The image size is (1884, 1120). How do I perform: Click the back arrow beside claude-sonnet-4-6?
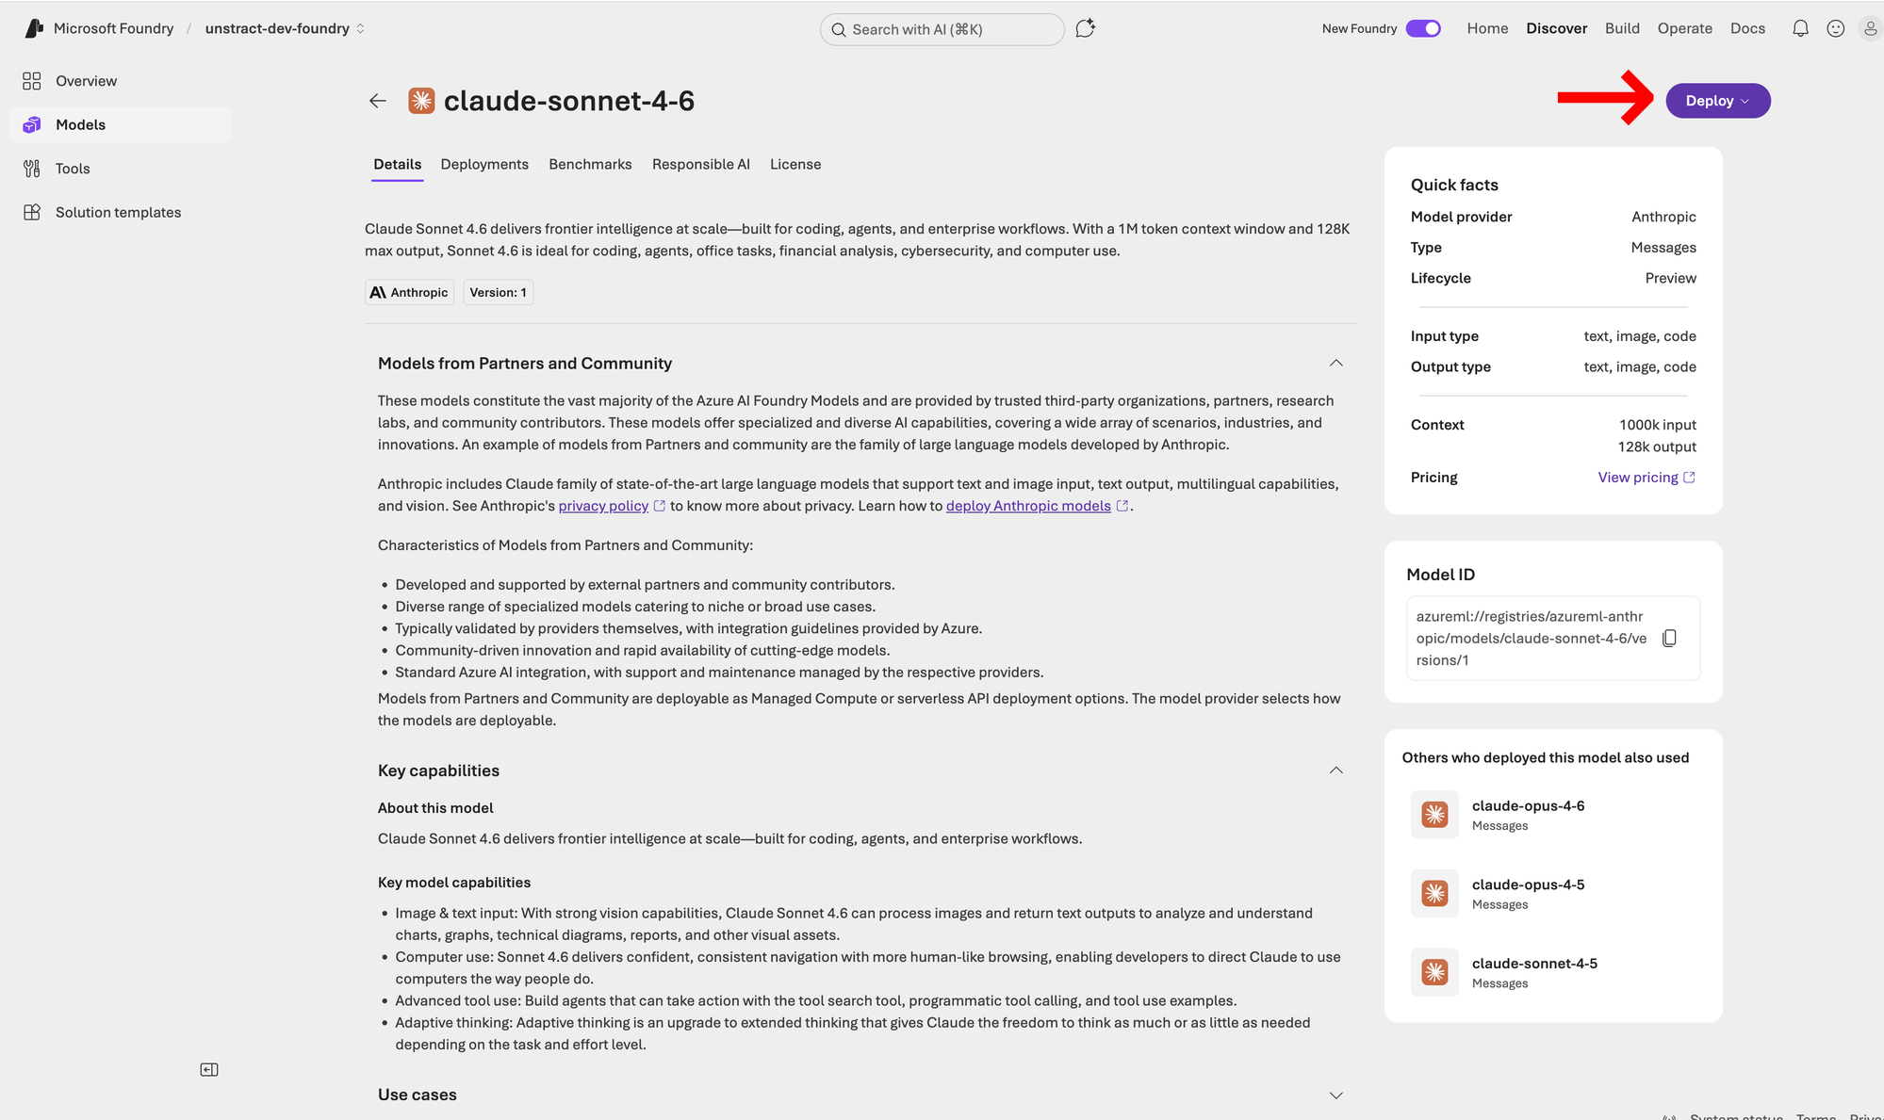377,101
